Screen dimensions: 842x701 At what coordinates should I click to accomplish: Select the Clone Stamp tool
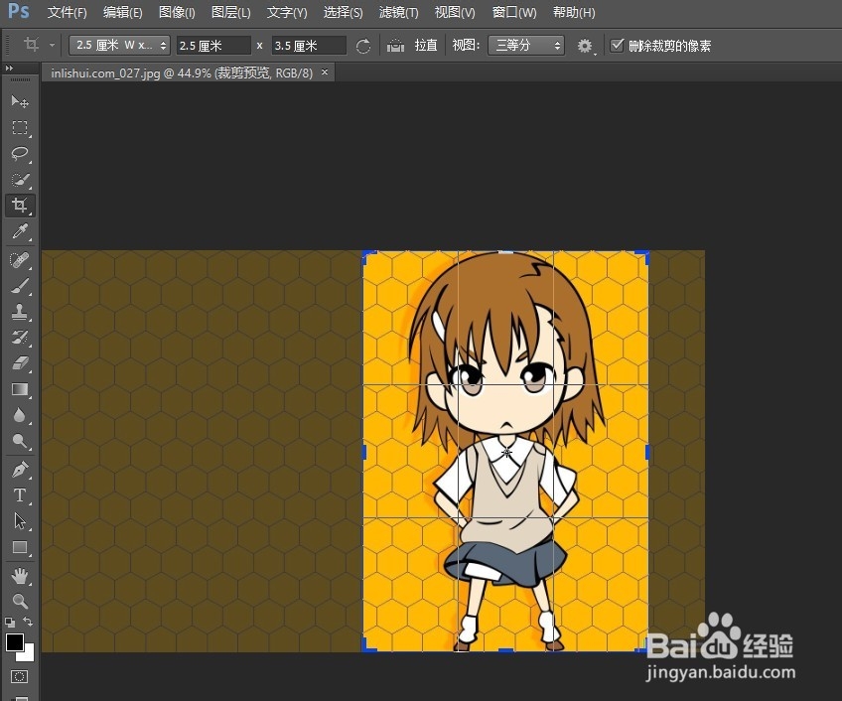pyautogui.click(x=19, y=311)
